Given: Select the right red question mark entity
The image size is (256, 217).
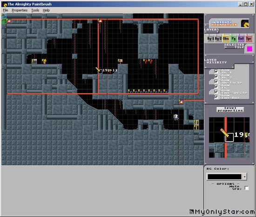Looking at the screenshot, I should click(150, 61).
